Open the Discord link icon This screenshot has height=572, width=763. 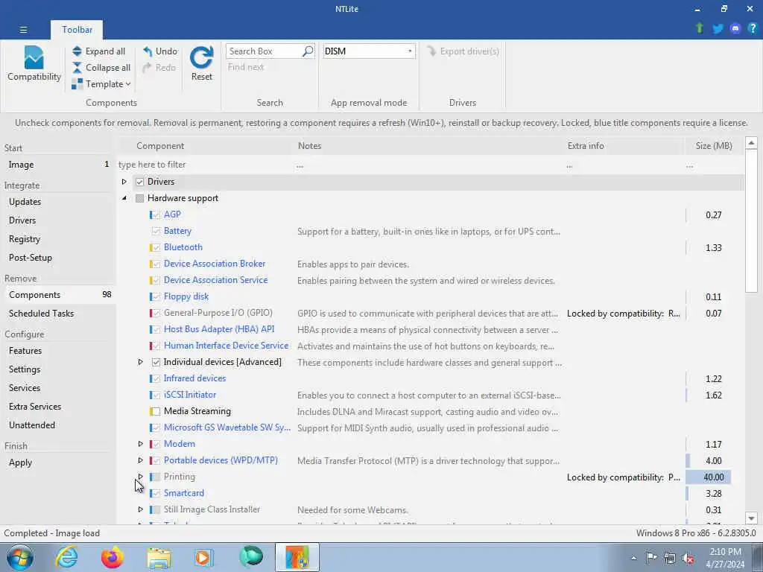(735, 29)
